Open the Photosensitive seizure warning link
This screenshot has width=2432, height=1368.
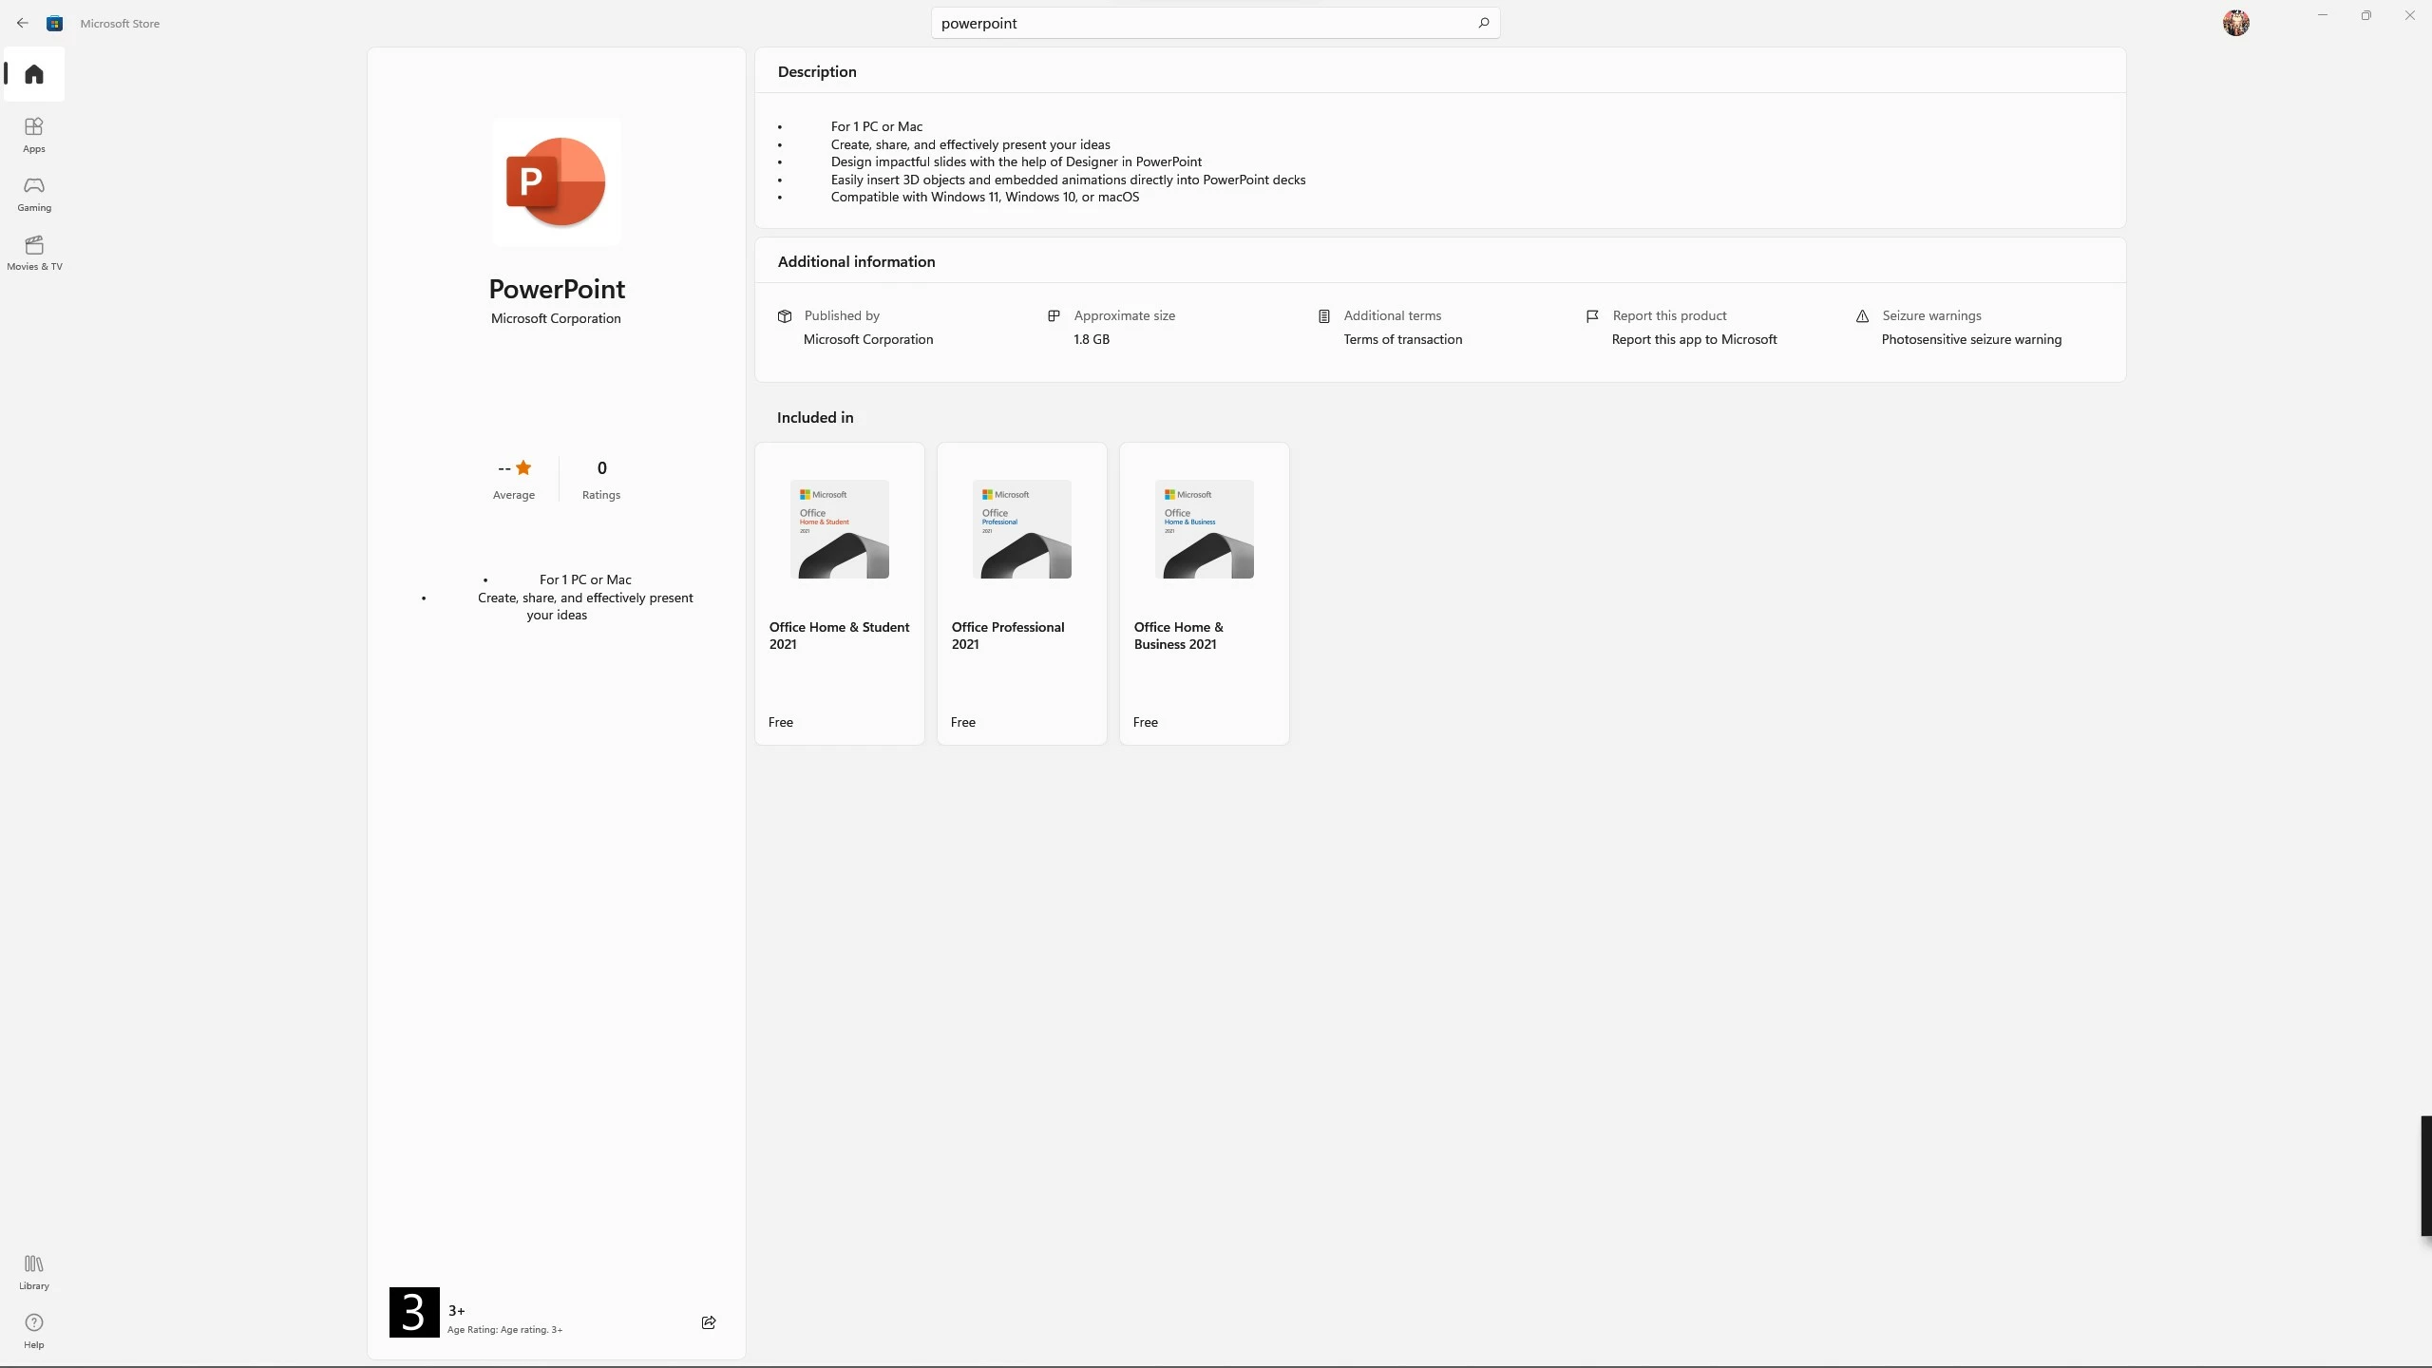[x=1971, y=340]
